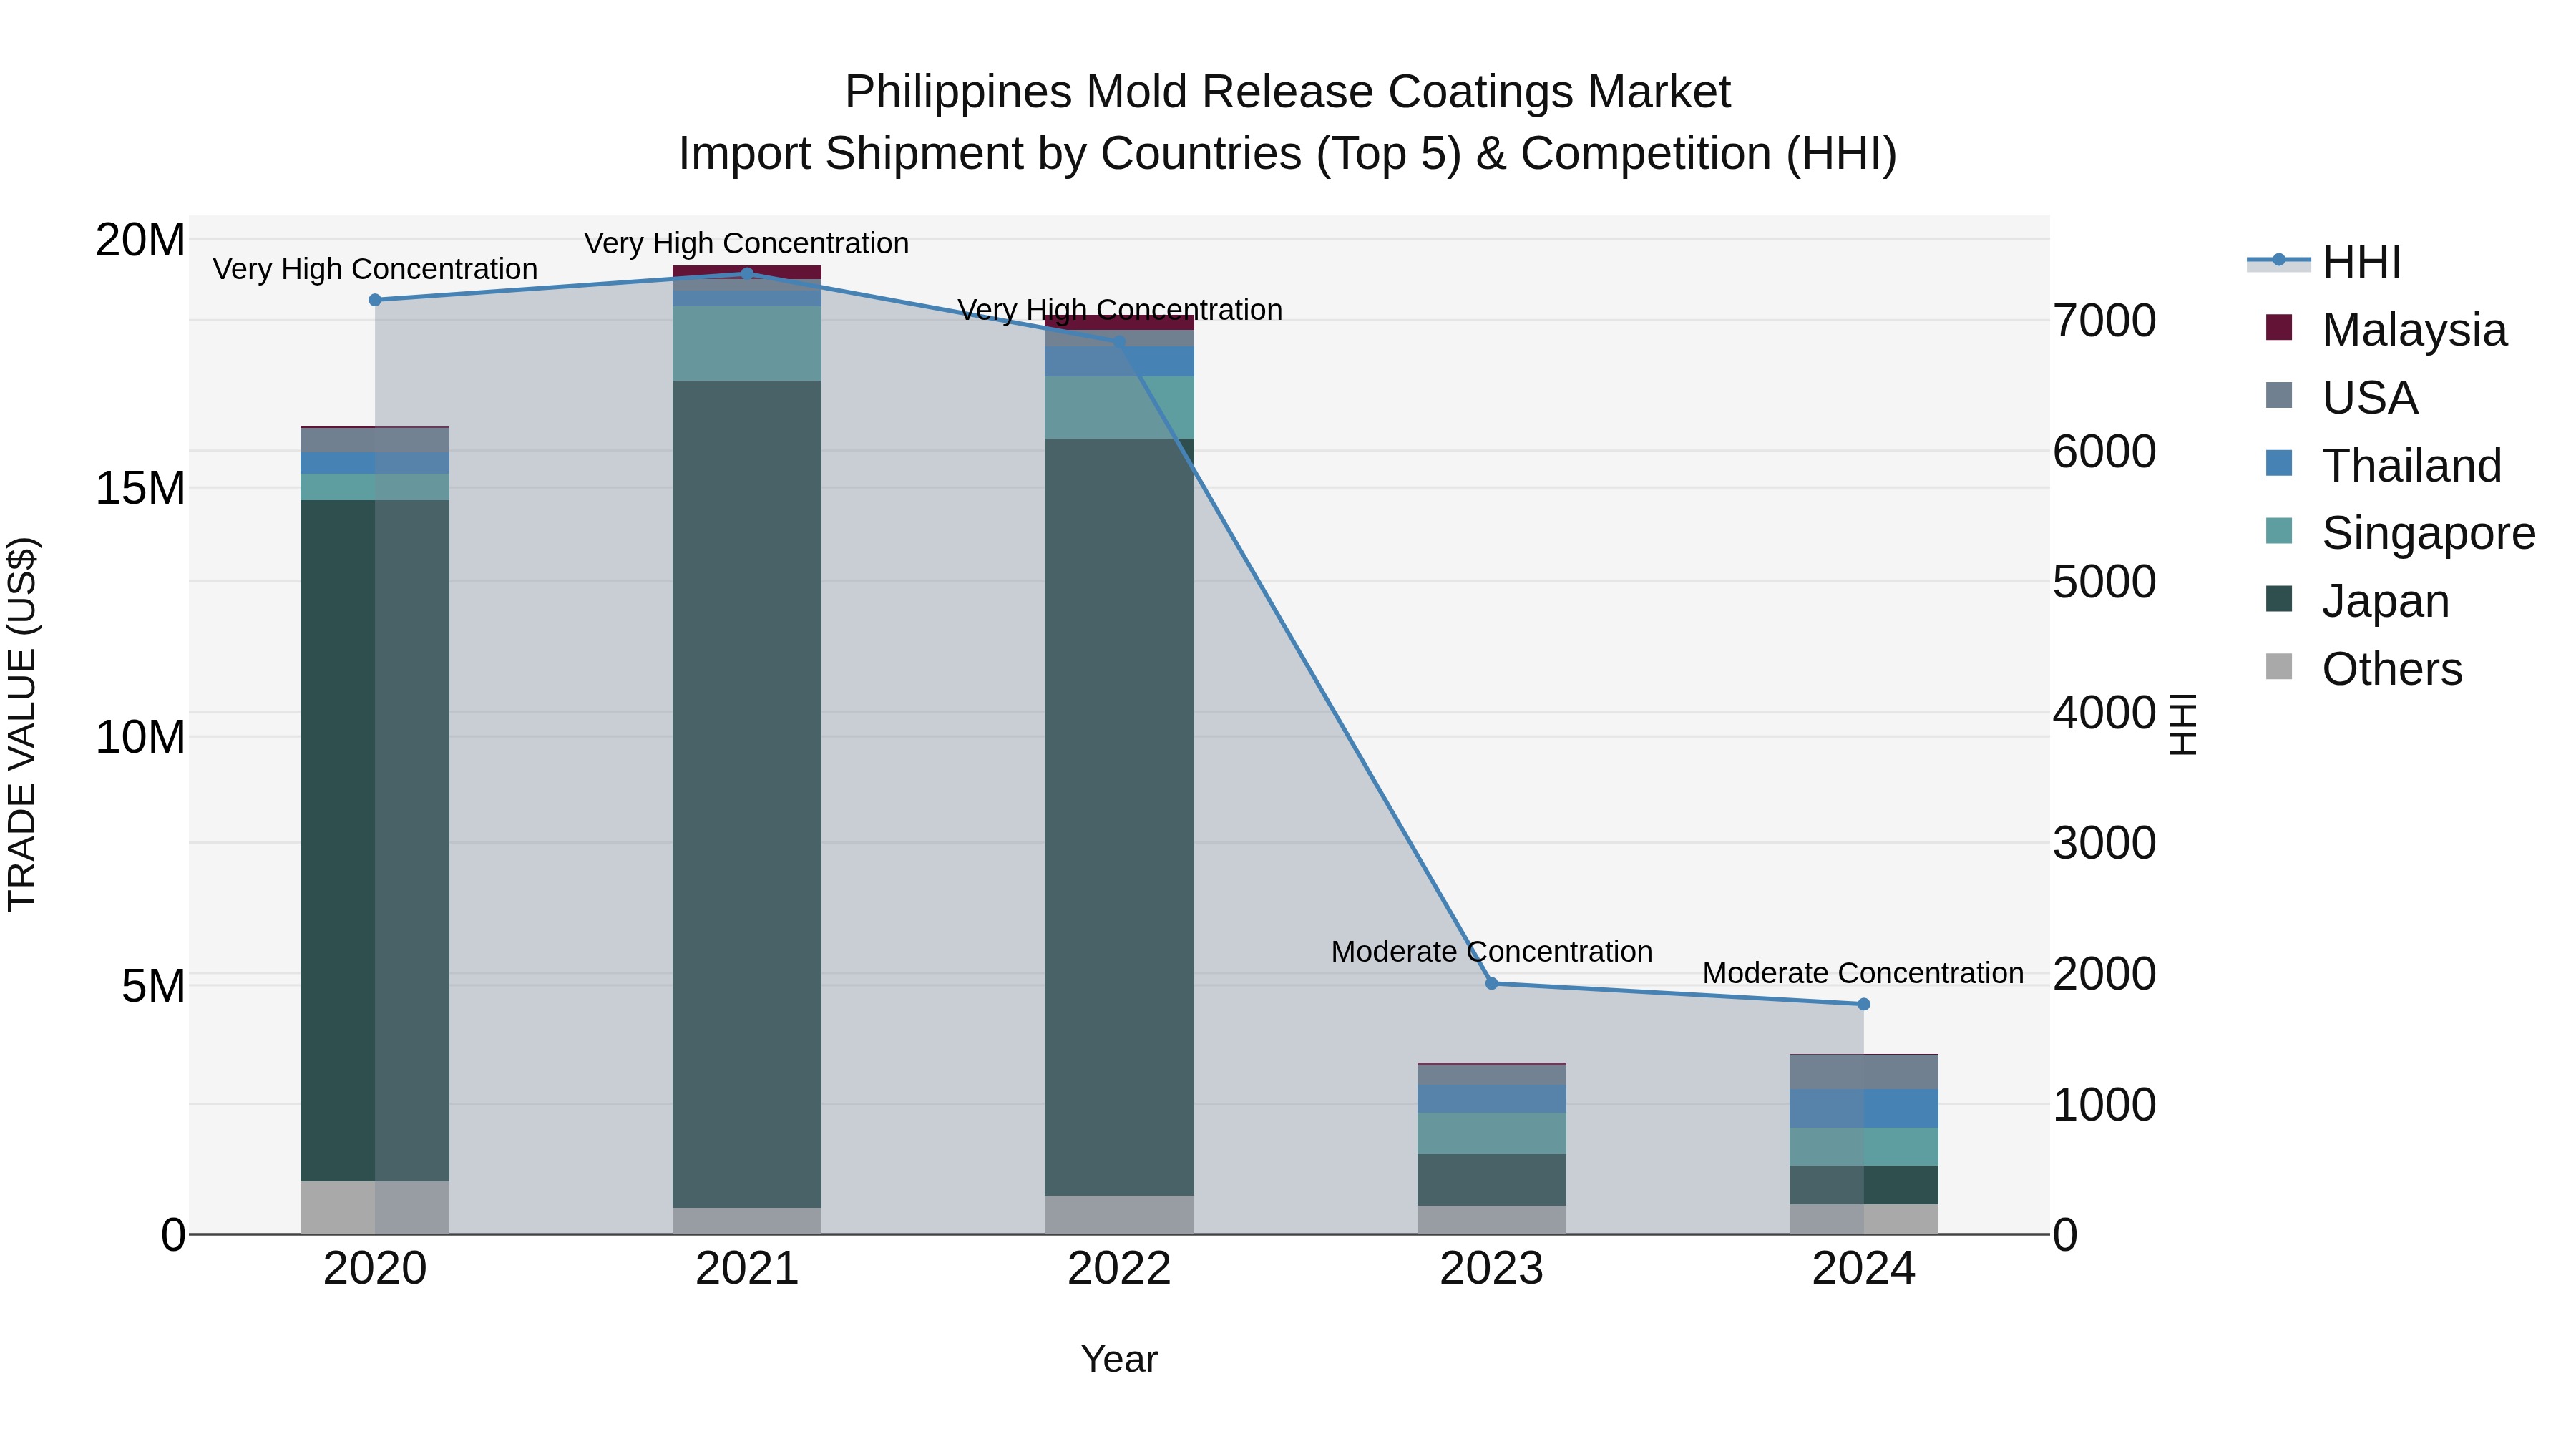Click the chart title first line

click(x=1288, y=92)
